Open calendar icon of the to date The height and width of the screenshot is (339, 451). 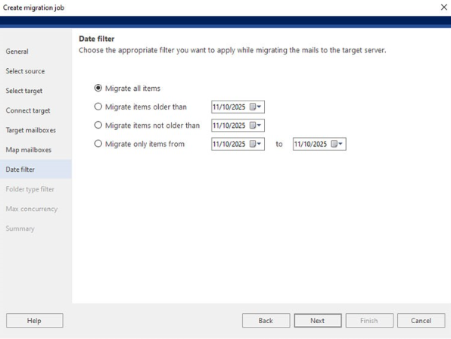click(337, 144)
